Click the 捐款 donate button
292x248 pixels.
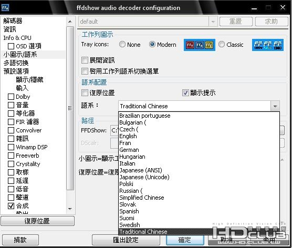click(20, 240)
